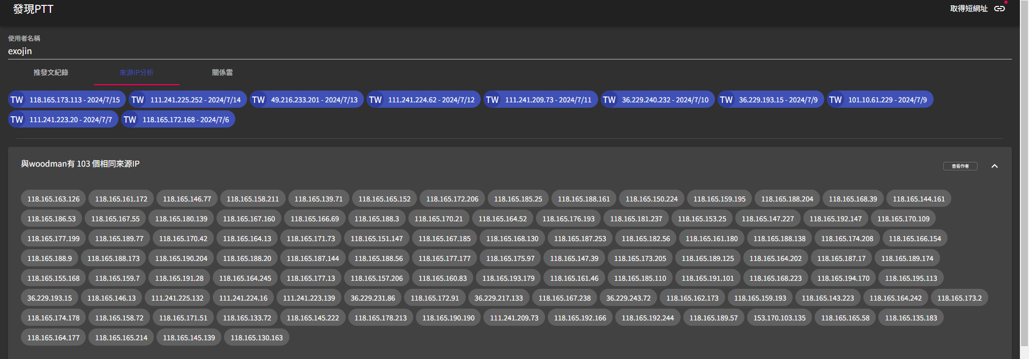The image size is (1029, 359).
Task: Click the TW badge on 36.229.240.232 chip
Action: click(609, 100)
